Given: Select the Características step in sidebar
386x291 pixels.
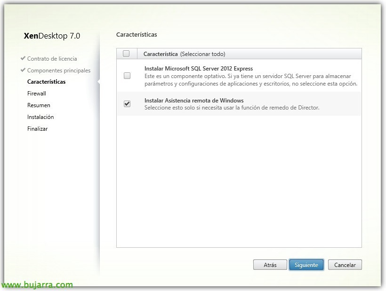Looking at the screenshot, I should [x=46, y=82].
